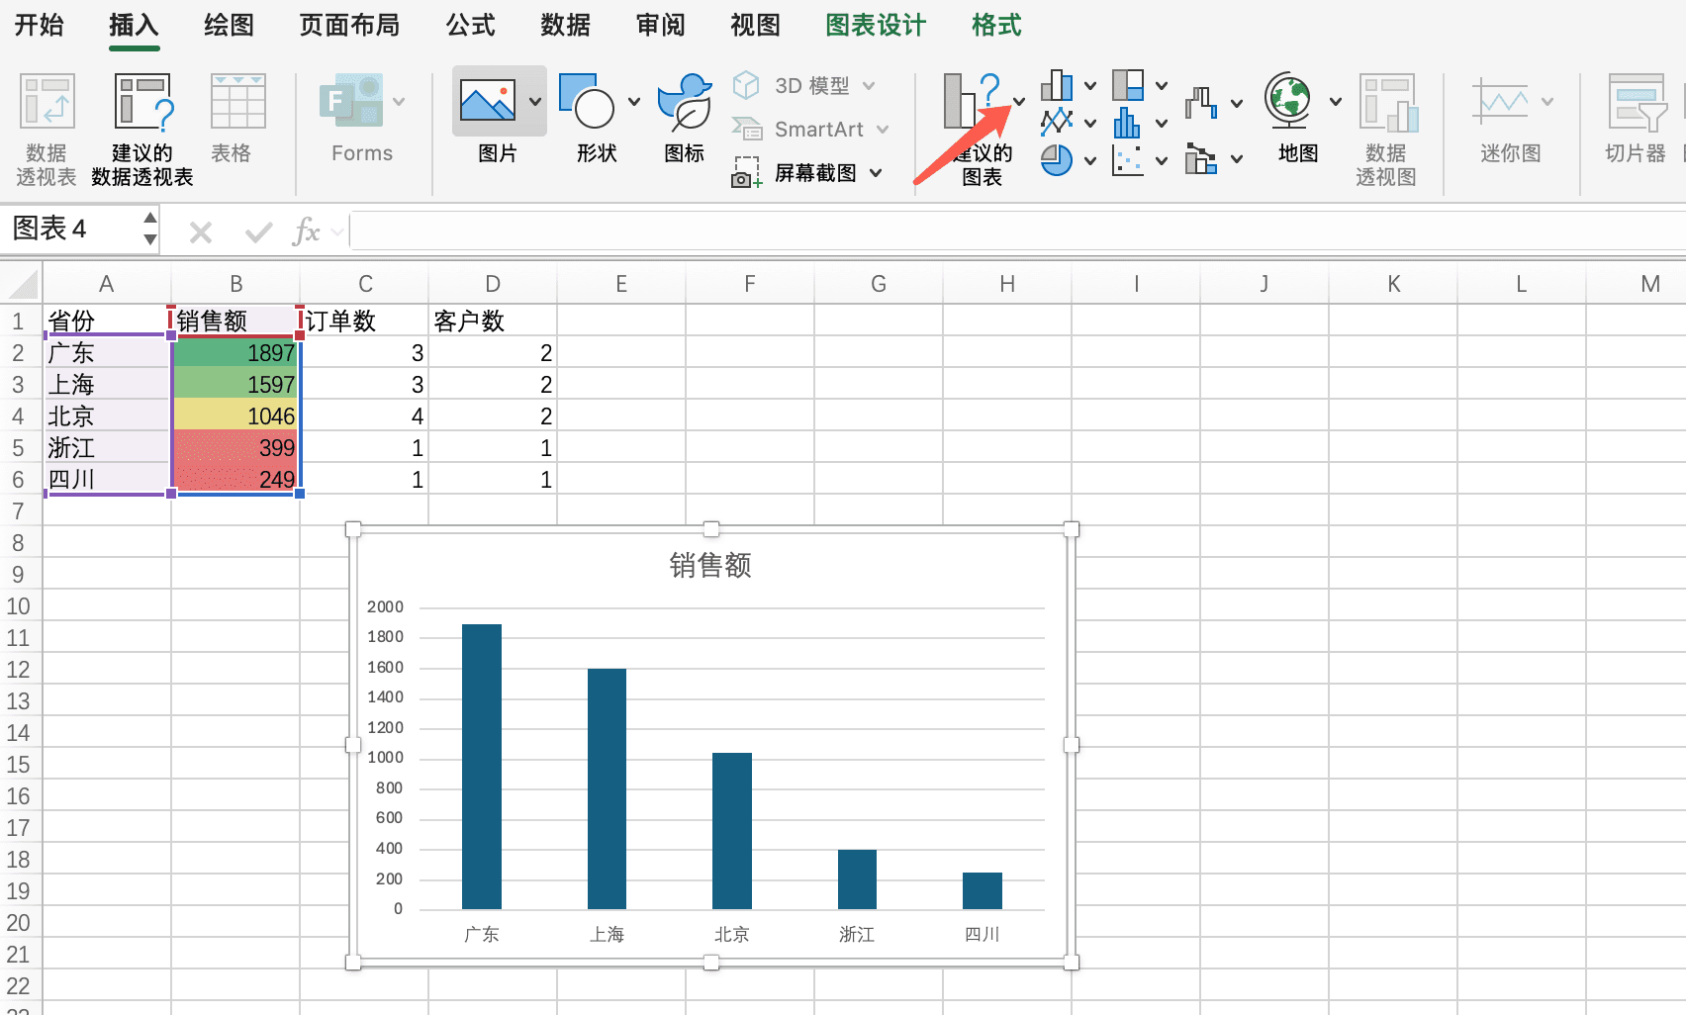This screenshot has width=1686, height=1015.
Task: Expand the Shapes (形状) dropdown arrow
Action: click(x=634, y=102)
